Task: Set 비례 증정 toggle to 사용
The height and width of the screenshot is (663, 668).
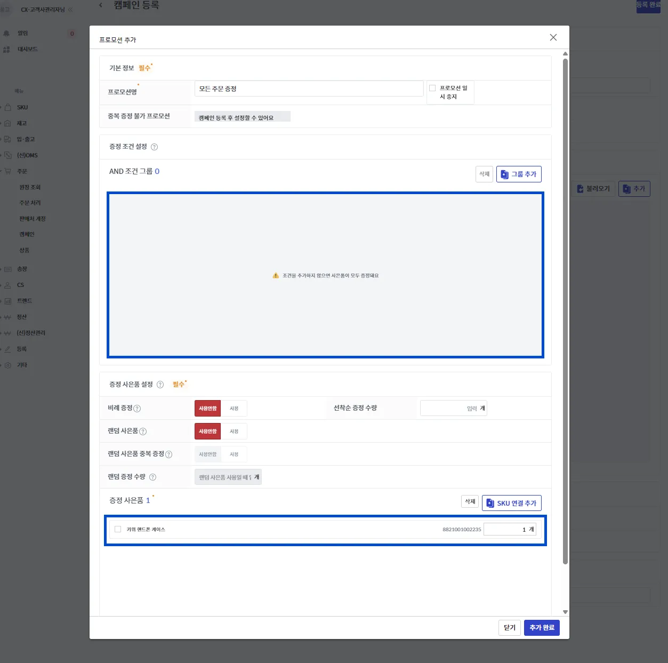Action: click(234, 409)
